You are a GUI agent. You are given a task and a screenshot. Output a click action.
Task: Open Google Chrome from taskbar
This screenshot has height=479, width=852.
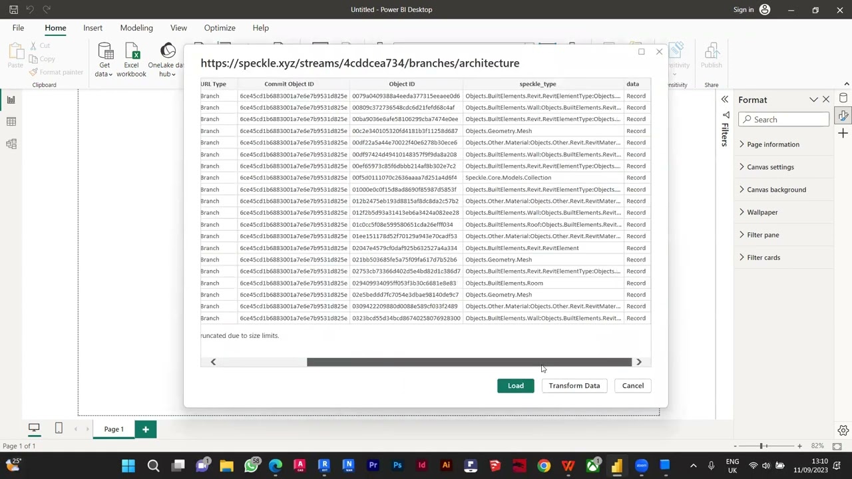pos(544,466)
